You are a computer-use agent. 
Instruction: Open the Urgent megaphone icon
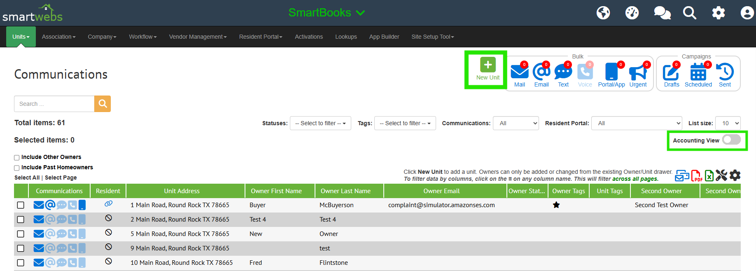638,72
